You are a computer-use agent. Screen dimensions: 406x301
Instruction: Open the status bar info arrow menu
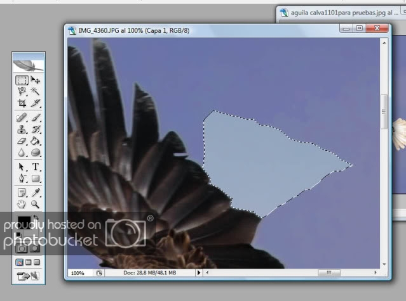coord(198,272)
